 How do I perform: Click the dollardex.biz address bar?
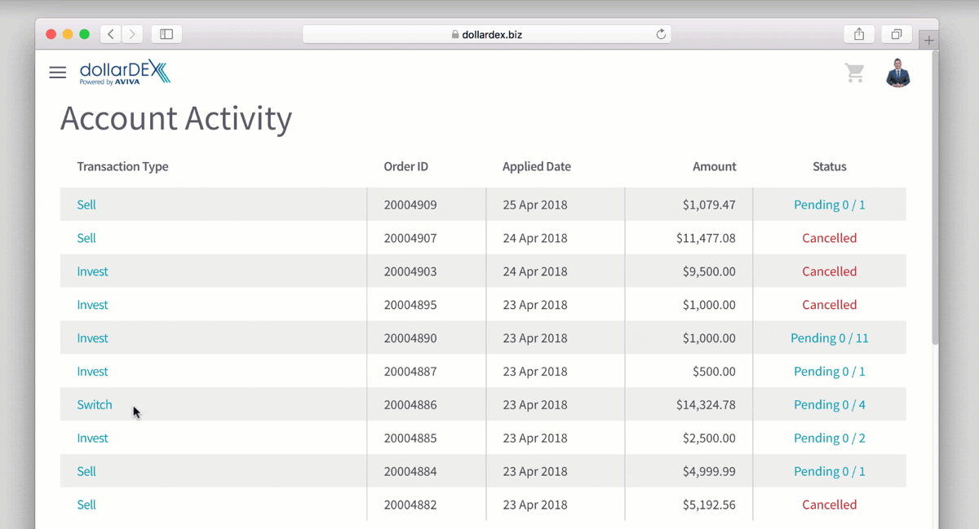tap(487, 34)
